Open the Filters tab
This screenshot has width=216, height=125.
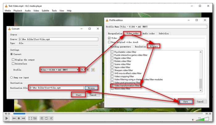tap(154, 46)
